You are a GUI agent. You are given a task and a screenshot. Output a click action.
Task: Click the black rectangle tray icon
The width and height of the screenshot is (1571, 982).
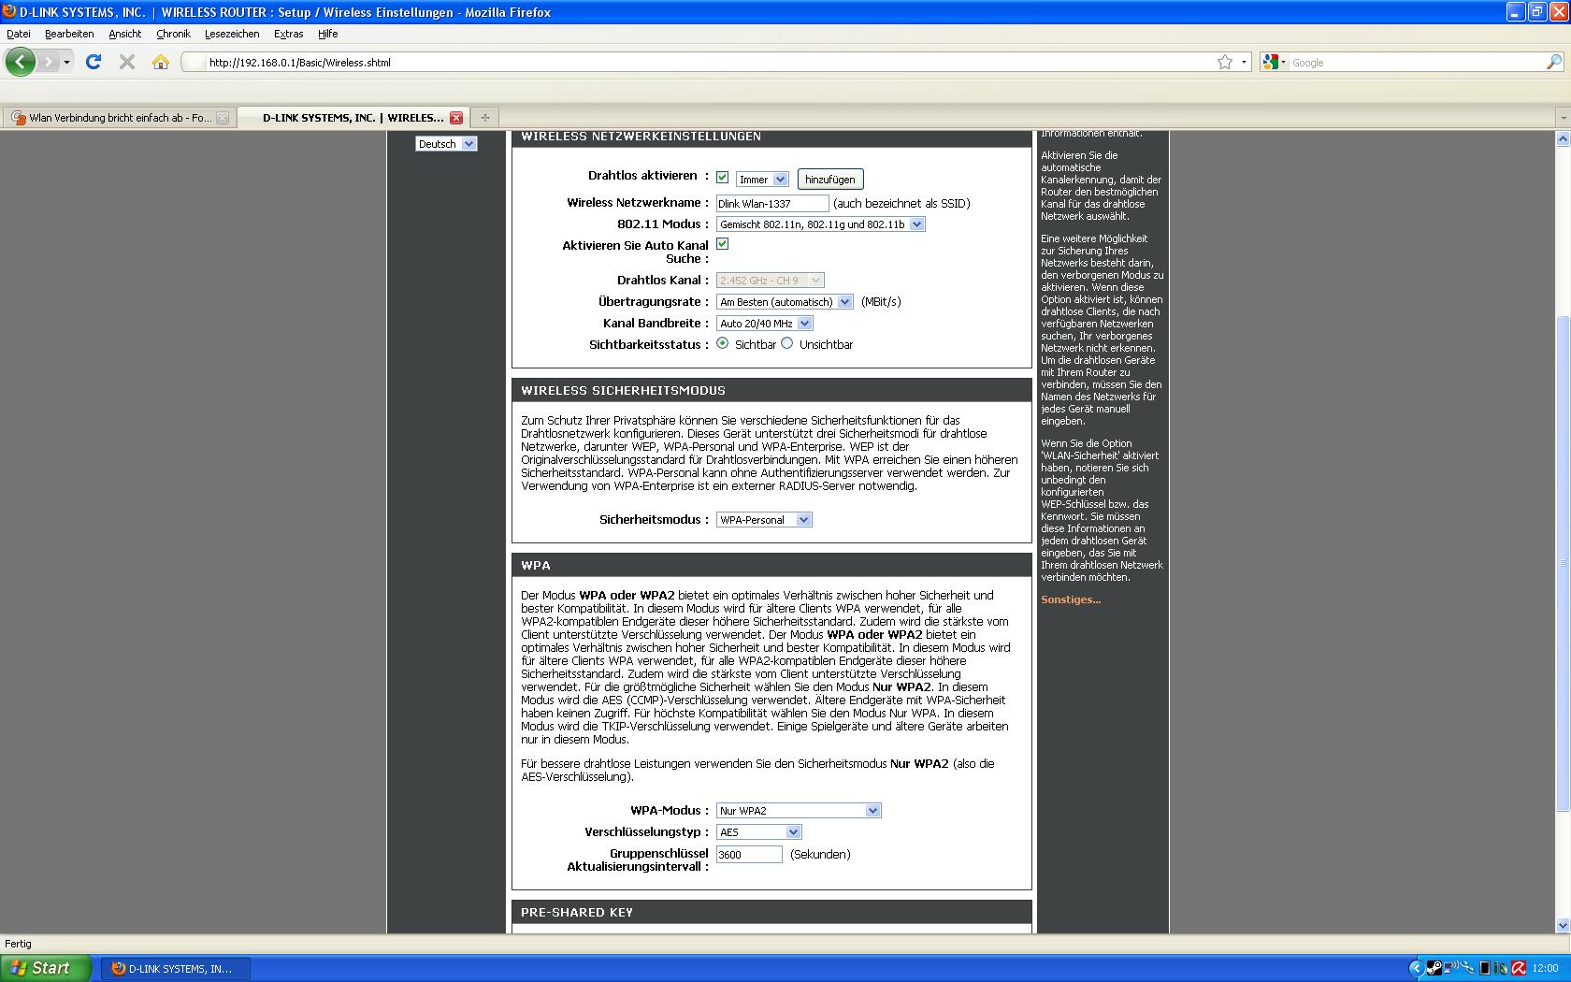[x=1485, y=968]
